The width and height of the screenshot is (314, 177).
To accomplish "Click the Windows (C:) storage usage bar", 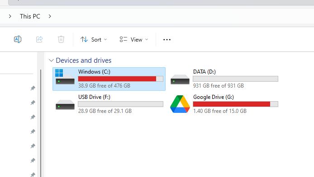I will (x=120, y=79).
